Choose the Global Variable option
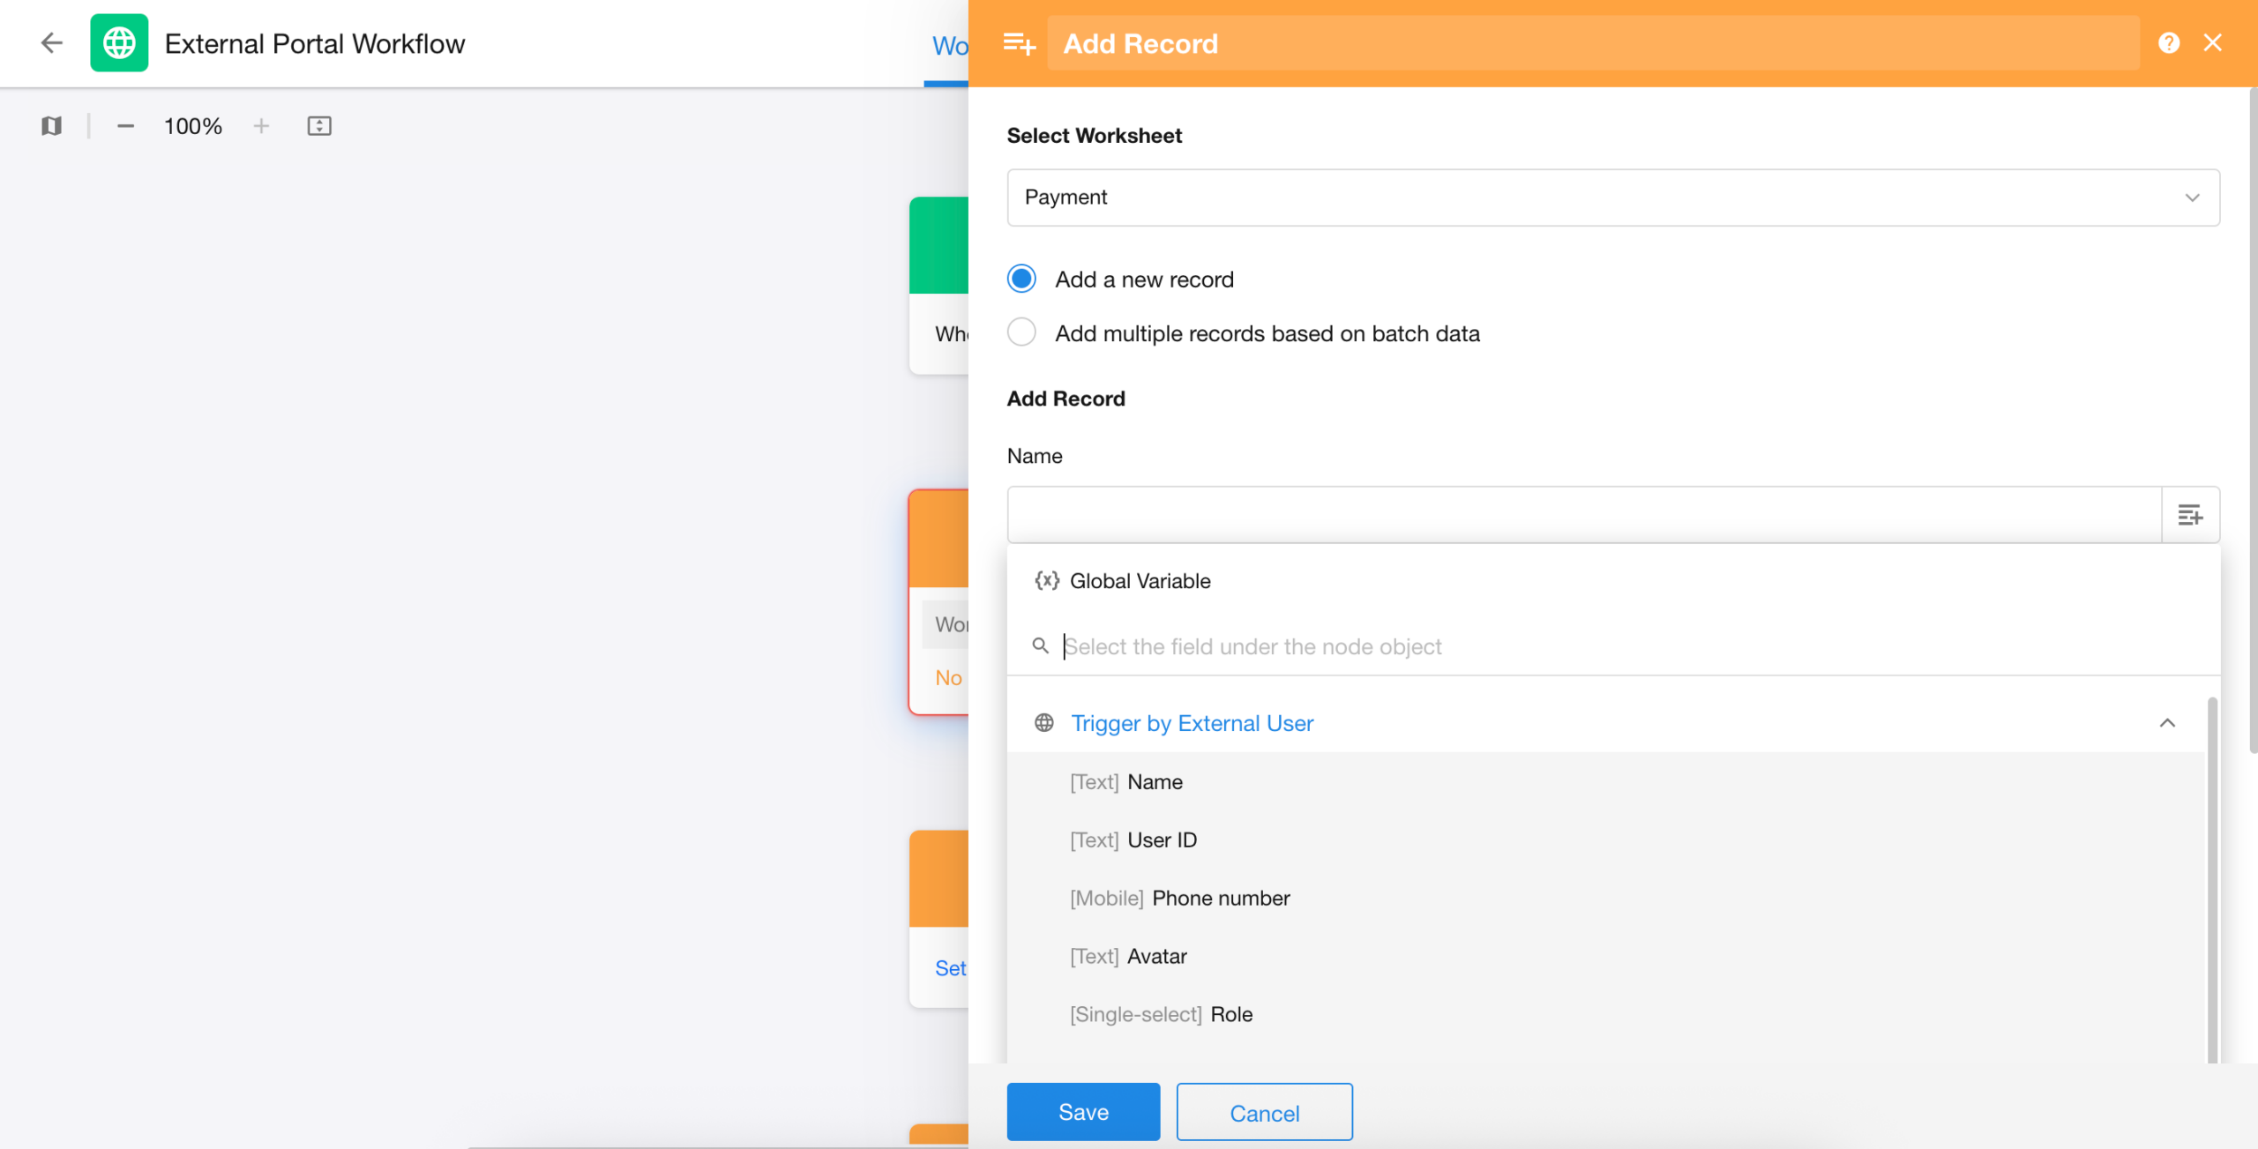 [x=1140, y=581]
